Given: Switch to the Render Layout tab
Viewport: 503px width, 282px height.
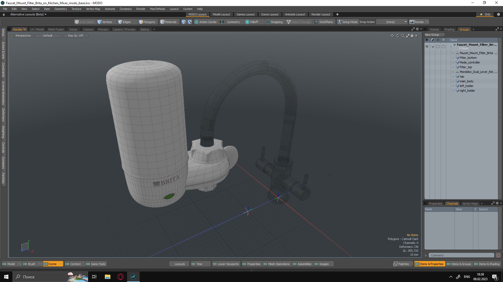Looking at the screenshot, I should [321, 14].
